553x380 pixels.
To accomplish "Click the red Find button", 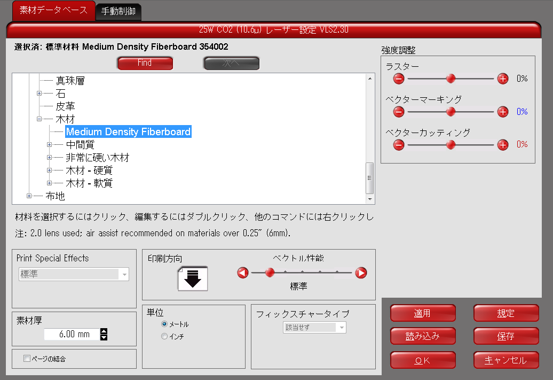I will [145, 63].
